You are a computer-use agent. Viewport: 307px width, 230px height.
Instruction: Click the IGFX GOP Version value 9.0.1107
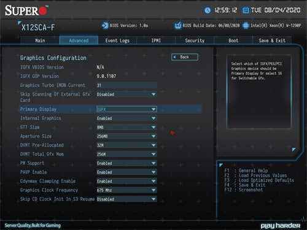pos(106,76)
